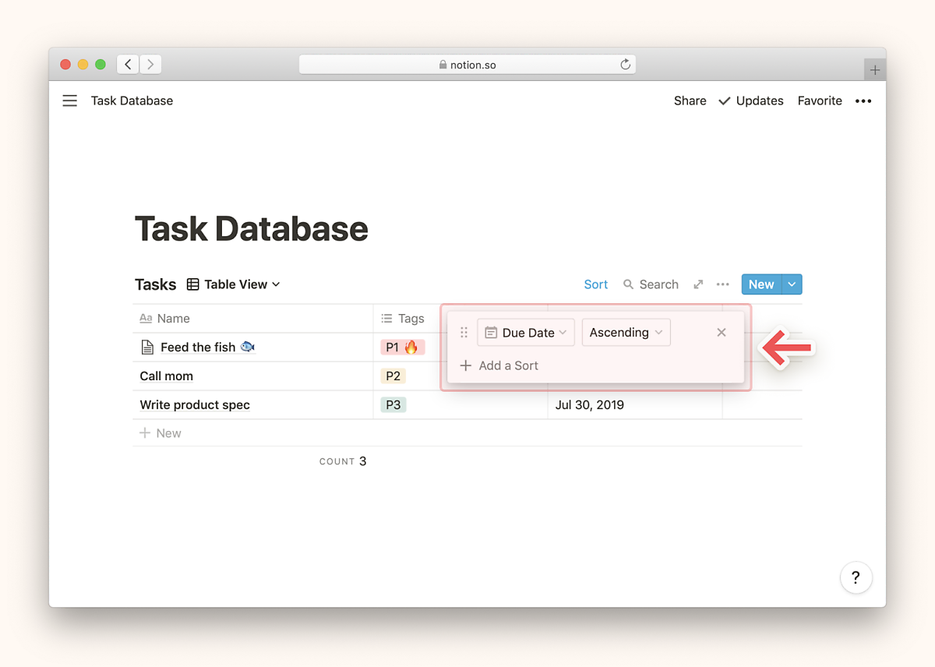Image resolution: width=935 pixels, height=667 pixels.
Task: Mark page as Favorite
Action: [820, 101]
